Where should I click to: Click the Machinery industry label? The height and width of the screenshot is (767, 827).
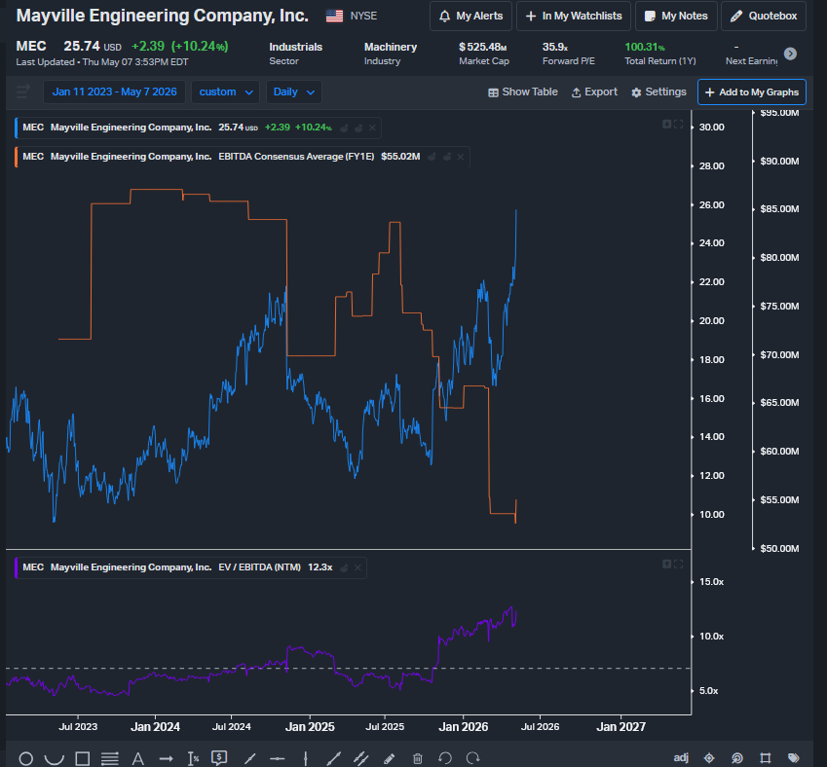pyautogui.click(x=391, y=47)
